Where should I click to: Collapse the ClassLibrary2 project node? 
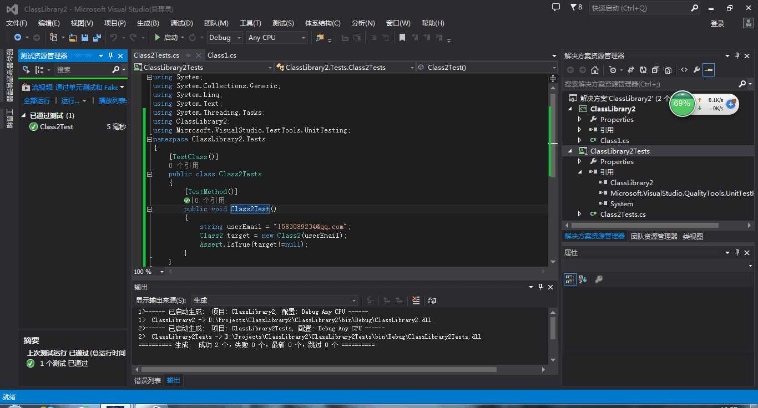[x=570, y=109]
